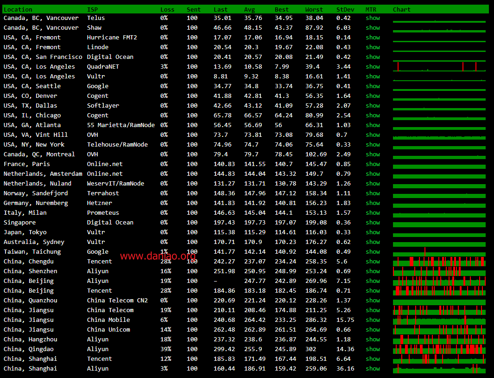
Task: Click the 'USA, GA, Atlanta' location cell
Action: [x=32, y=125]
